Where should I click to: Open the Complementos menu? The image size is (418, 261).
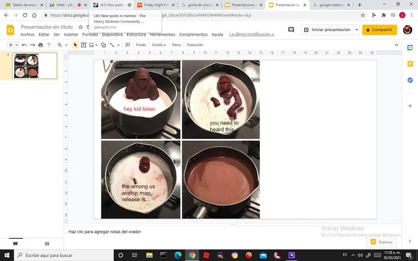click(x=193, y=35)
